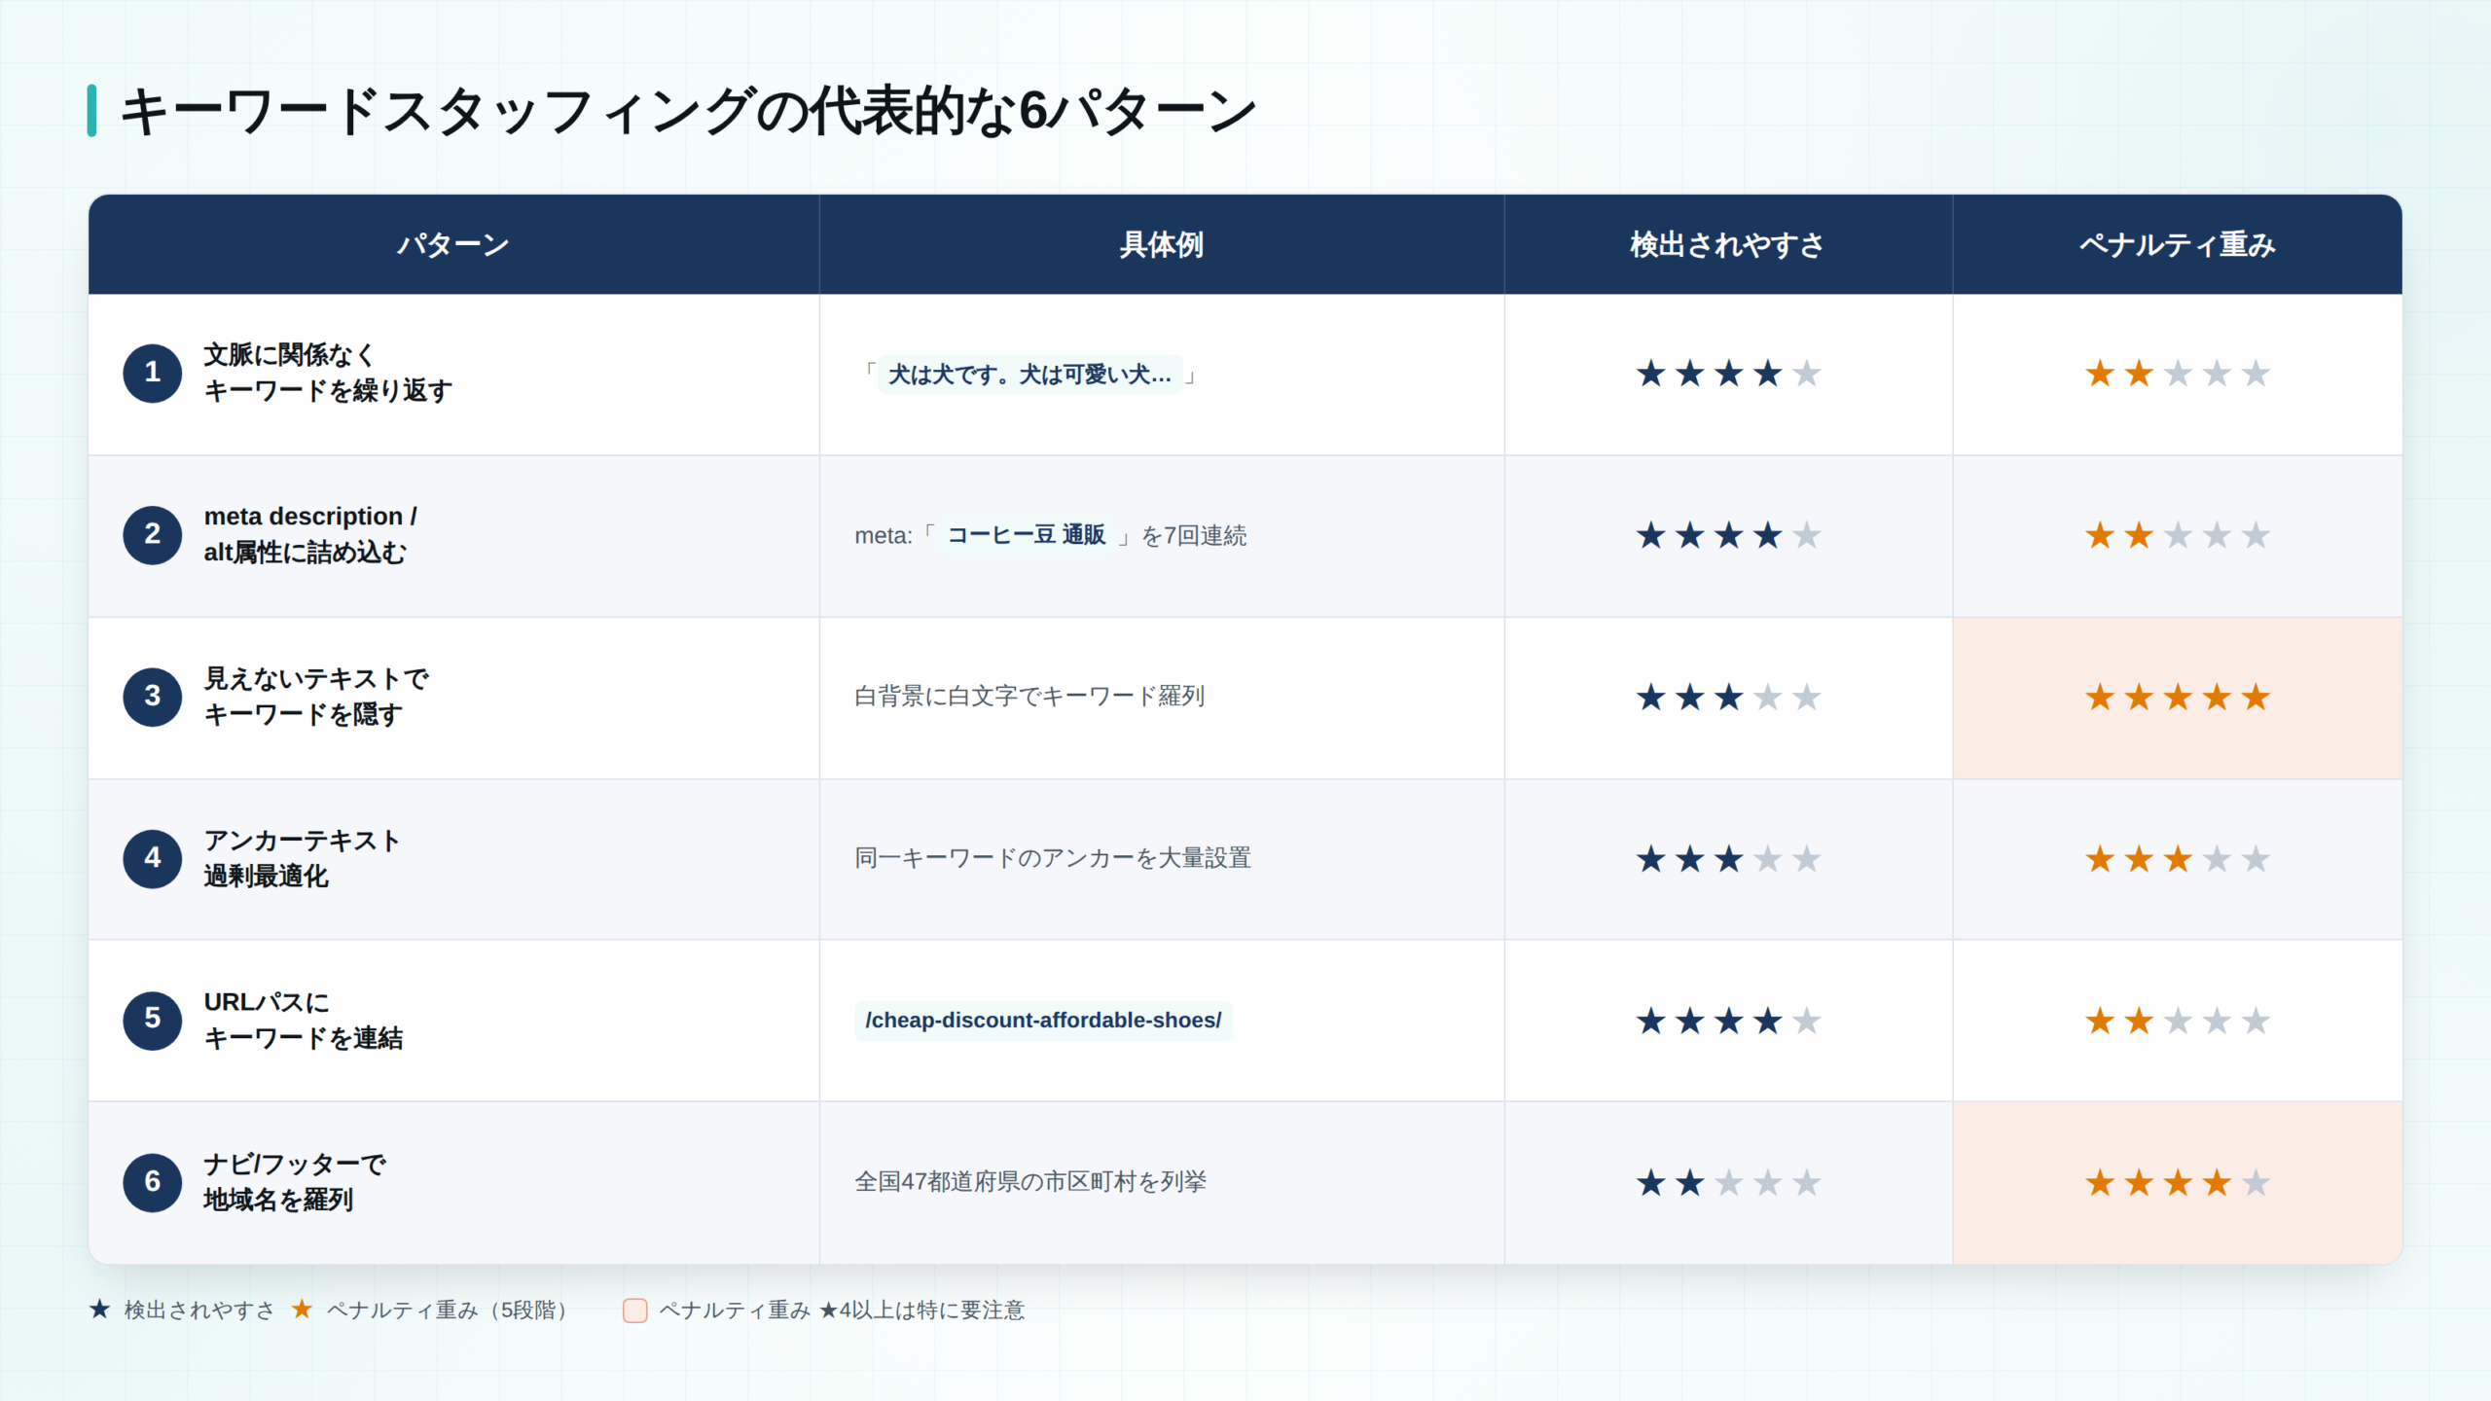2491x1401 pixels.
Task: Click legend text ペナルティ重み（5段階）
Action: (x=451, y=1311)
